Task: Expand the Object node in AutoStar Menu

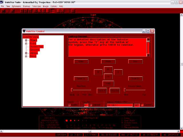Action: click(26, 40)
